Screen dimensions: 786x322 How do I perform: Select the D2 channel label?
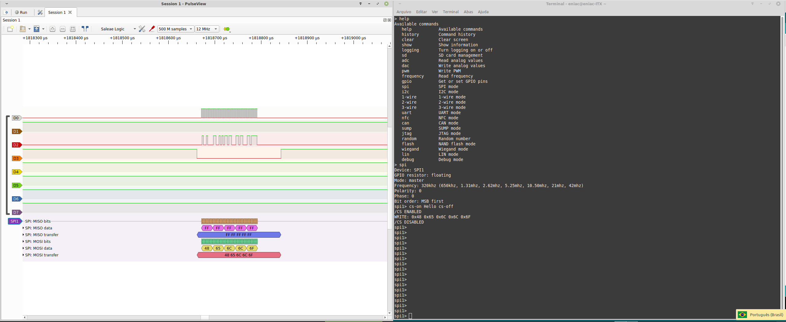click(x=17, y=145)
